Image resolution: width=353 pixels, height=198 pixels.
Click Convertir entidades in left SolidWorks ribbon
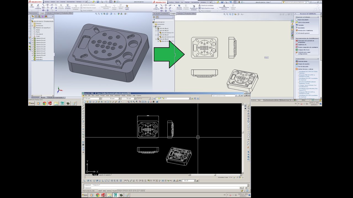pos(68,7)
